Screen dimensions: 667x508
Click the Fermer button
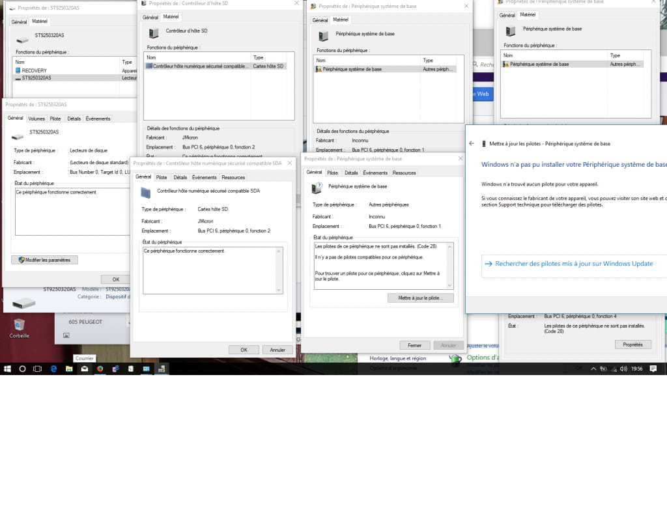[x=415, y=345]
